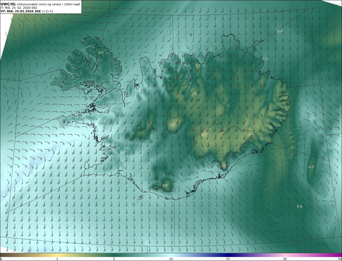Click the colorbar tick label 1
The height and width of the screenshot is (261, 342).
pyautogui.click(x=57, y=259)
